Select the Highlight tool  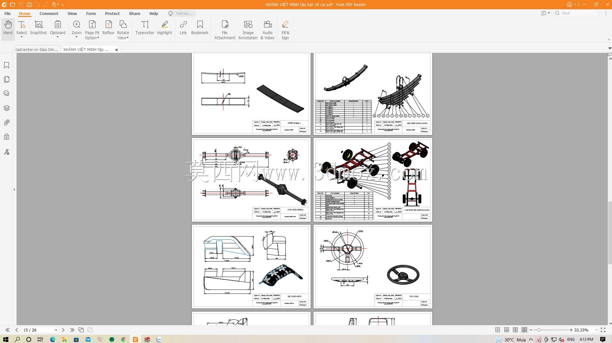[x=164, y=28]
